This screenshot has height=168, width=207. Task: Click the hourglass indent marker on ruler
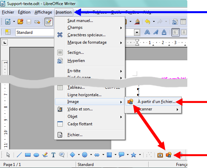137,42
